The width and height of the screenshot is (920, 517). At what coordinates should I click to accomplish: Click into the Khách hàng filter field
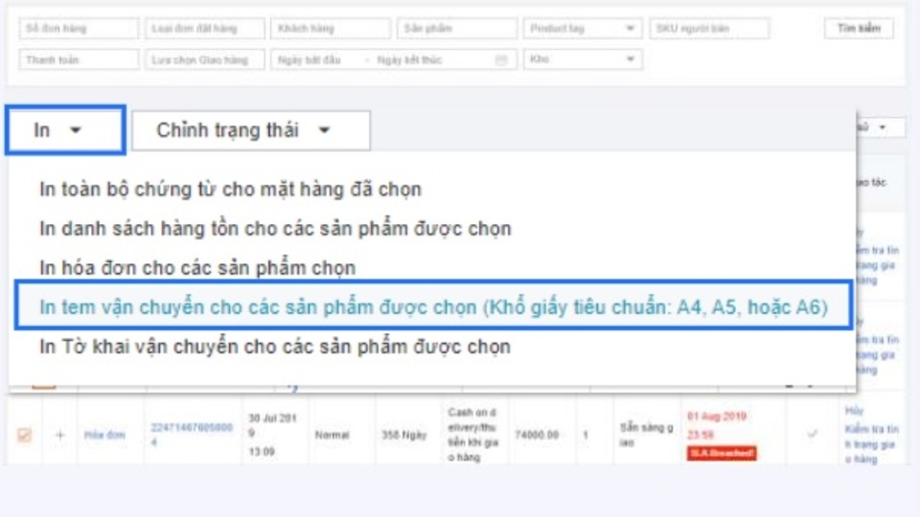(331, 28)
